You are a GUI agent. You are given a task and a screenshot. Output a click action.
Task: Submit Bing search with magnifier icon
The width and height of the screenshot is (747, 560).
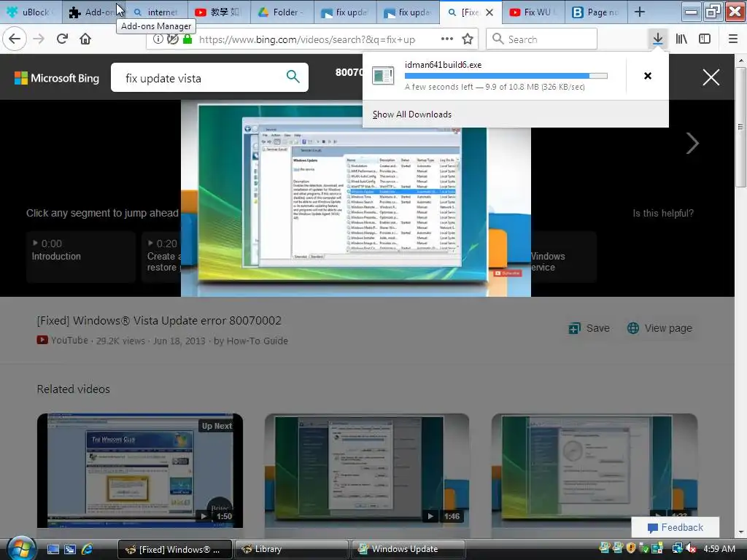click(x=293, y=76)
